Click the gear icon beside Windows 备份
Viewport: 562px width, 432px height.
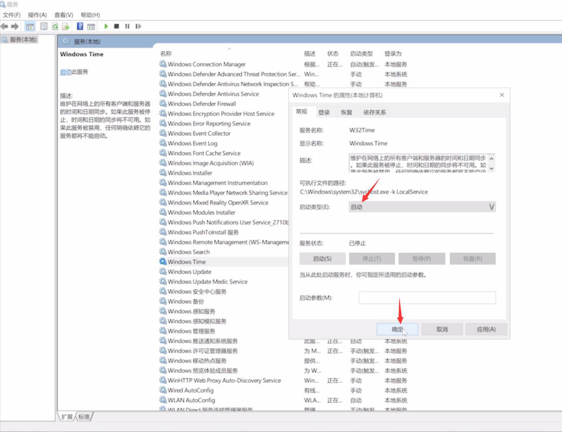pyautogui.click(x=163, y=301)
